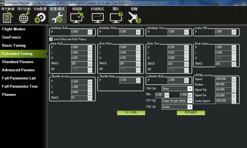Click Rate Loiter I value field
Viewport: 247px width, 148px height.
pyautogui.click(x=223, y=53)
